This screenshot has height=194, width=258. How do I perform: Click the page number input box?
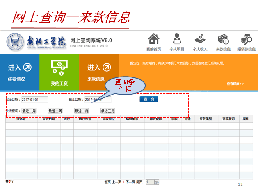pos(150,182)
